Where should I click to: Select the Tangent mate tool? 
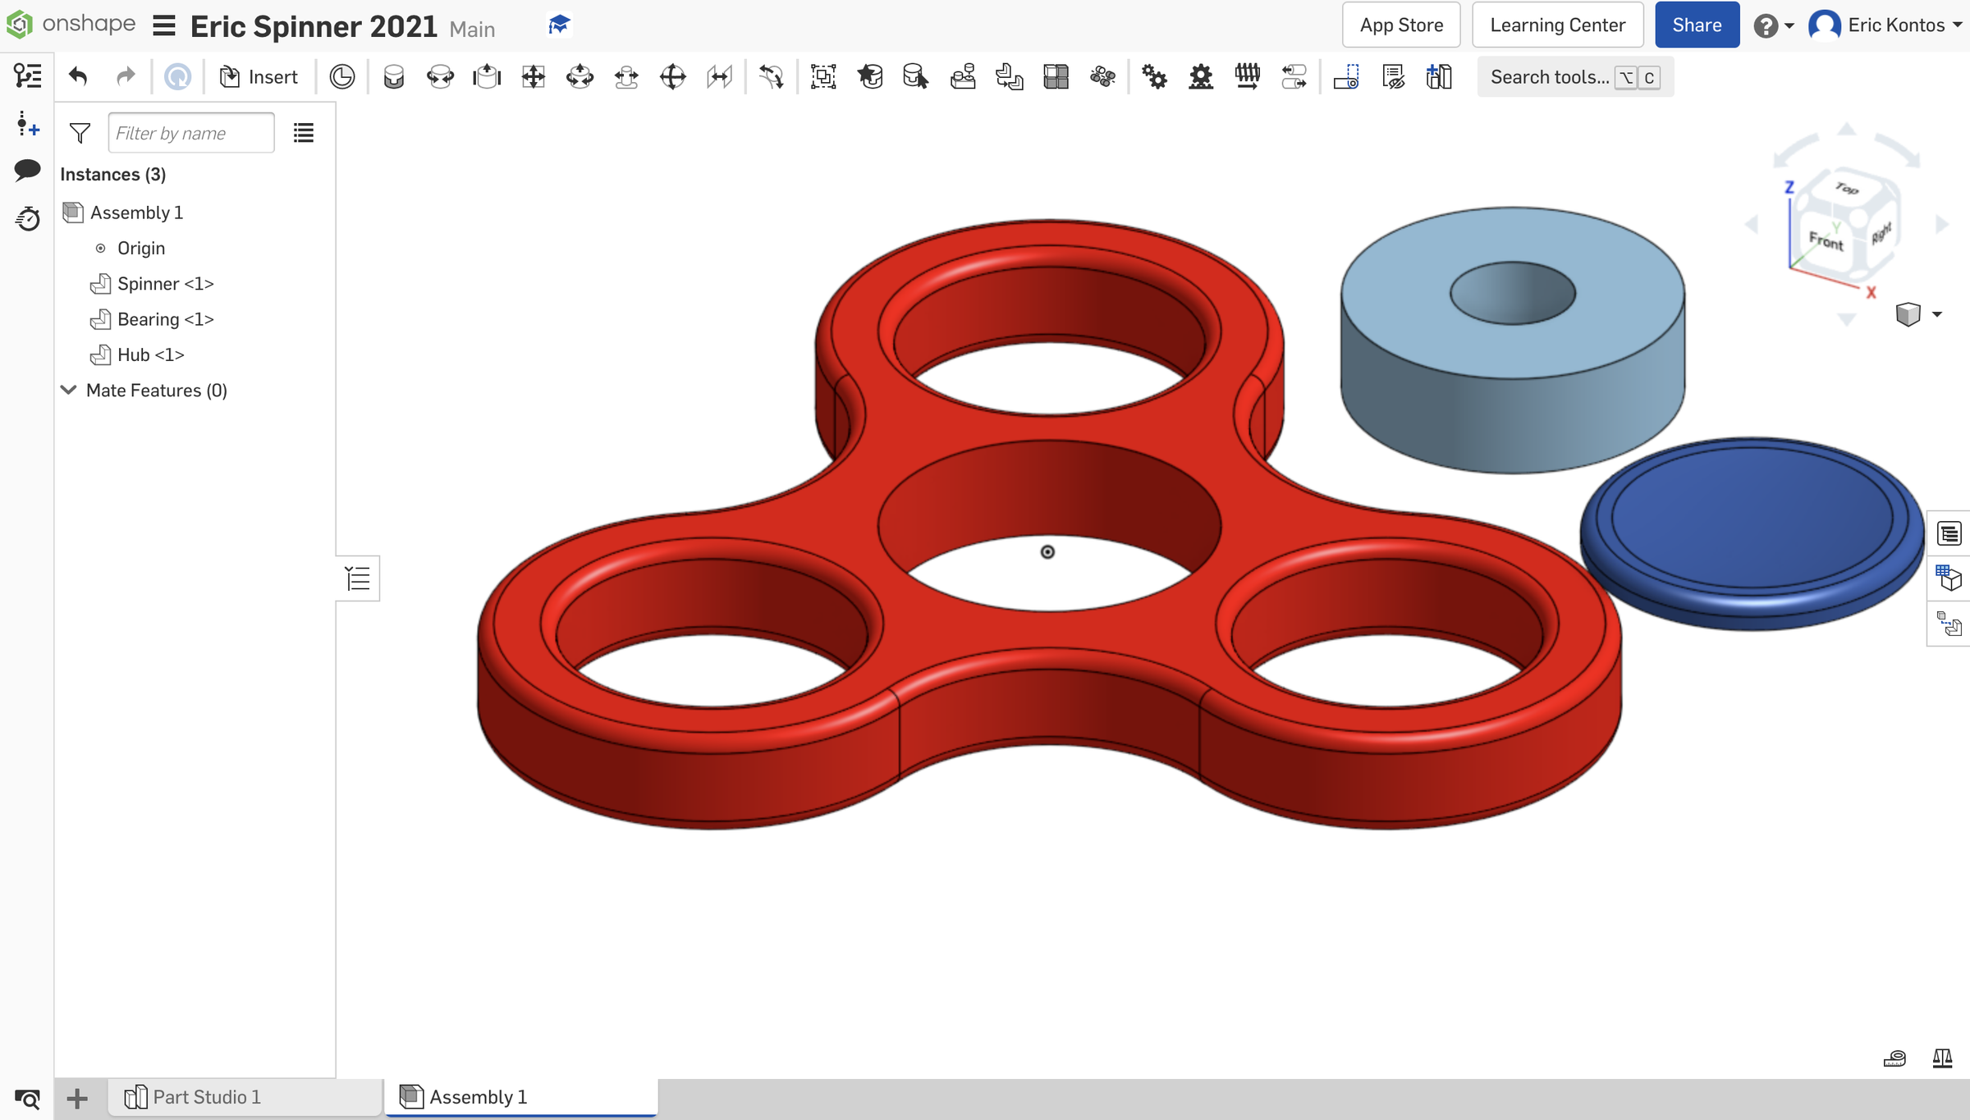772,76
